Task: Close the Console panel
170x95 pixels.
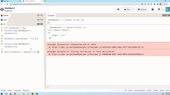Action: pyautogui.click(x=169, y=15)
